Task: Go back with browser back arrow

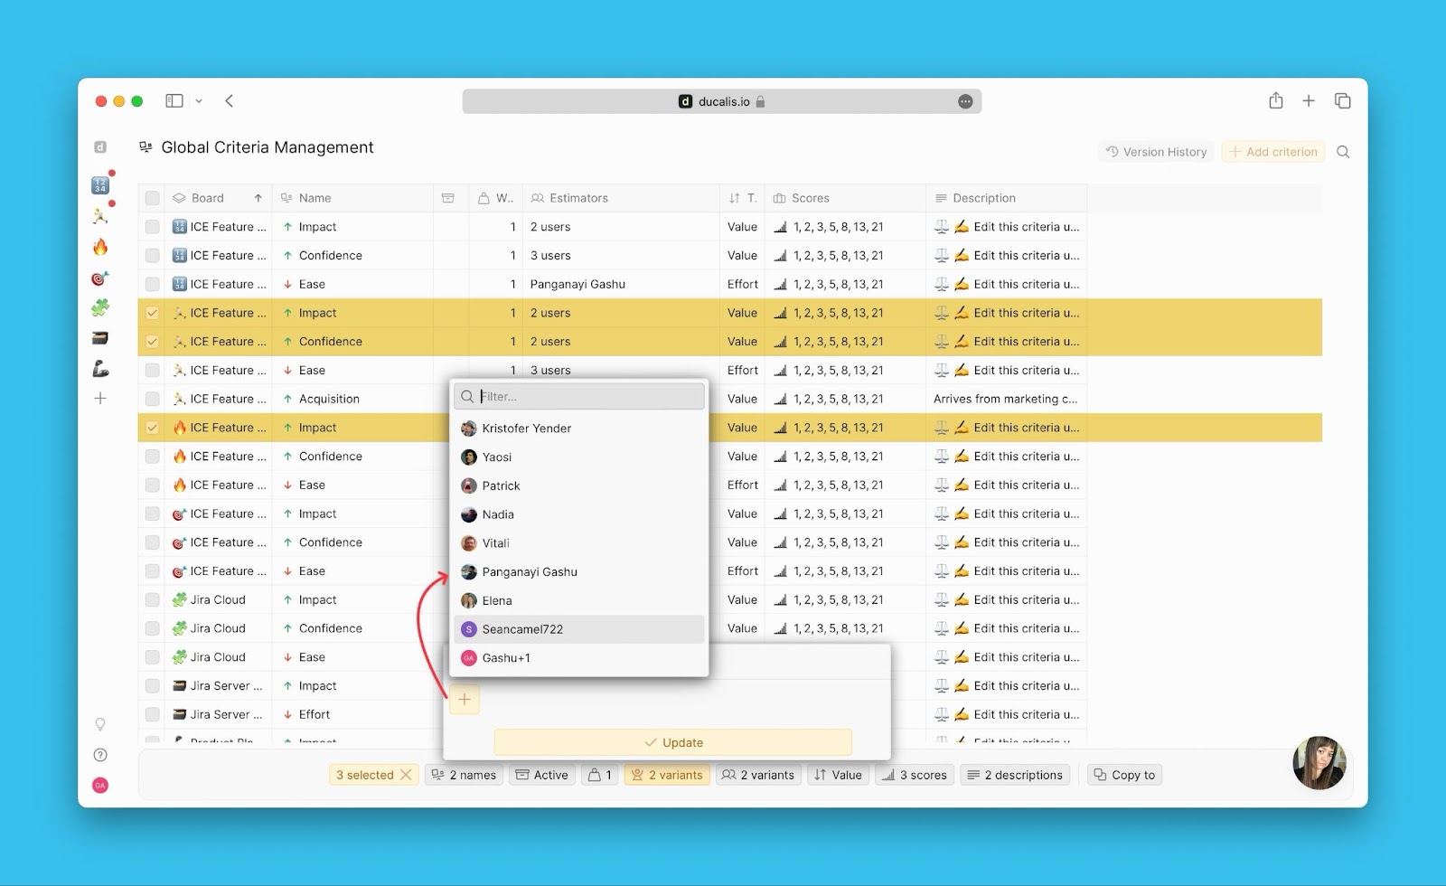Action: click(230, 101)
